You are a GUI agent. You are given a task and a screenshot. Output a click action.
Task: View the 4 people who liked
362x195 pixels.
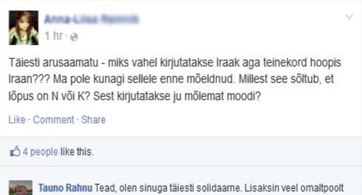click(40, 152)
